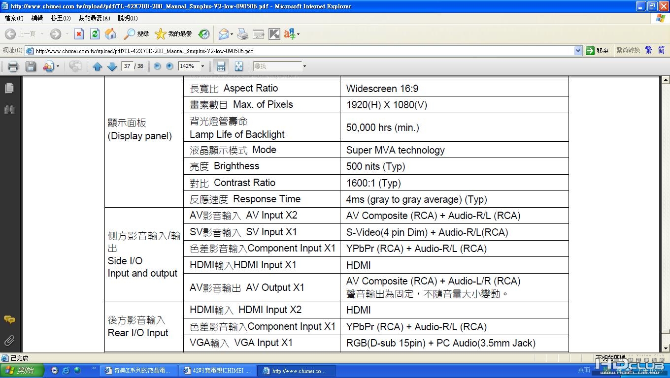670x378 pixels.
Task: Save a copy of the PDF
Action: pos(31,66)
